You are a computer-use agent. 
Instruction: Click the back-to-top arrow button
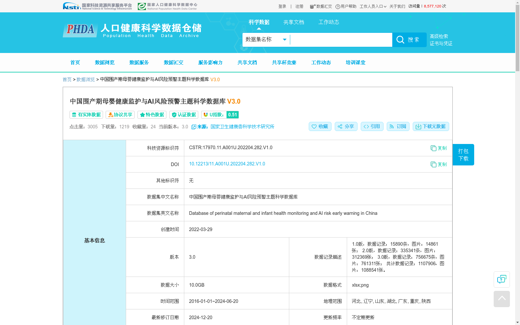[x=501, y=299]
